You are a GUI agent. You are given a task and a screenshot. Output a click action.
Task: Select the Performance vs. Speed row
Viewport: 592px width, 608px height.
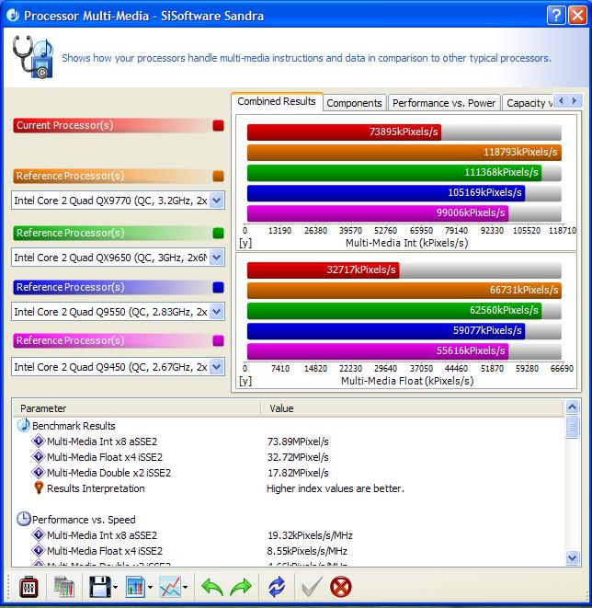[x=289, y=520]
